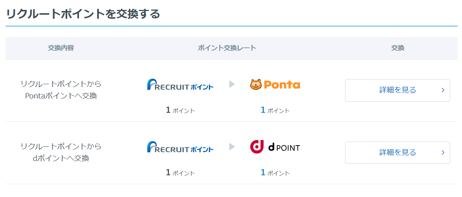Click the blue 1 ポイント under the d POINT logo
Image resolution: width=462 pixels, height=197 pixels.
(275, 173)
